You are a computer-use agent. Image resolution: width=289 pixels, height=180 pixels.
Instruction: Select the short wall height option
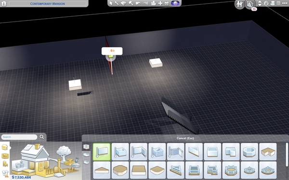click(x=86, y=162)
